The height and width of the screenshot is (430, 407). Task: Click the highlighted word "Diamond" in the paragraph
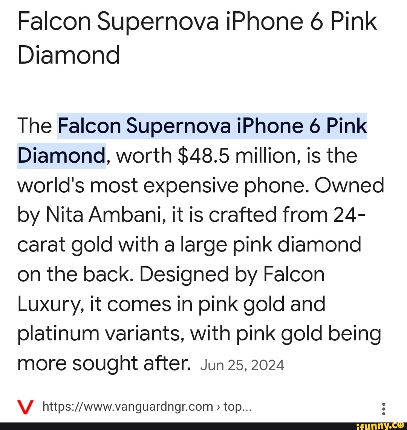point(61,155)
